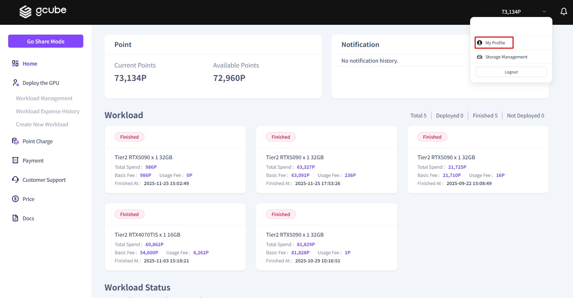Open Storage Management from the menu
573x298 pixels.
506,57
